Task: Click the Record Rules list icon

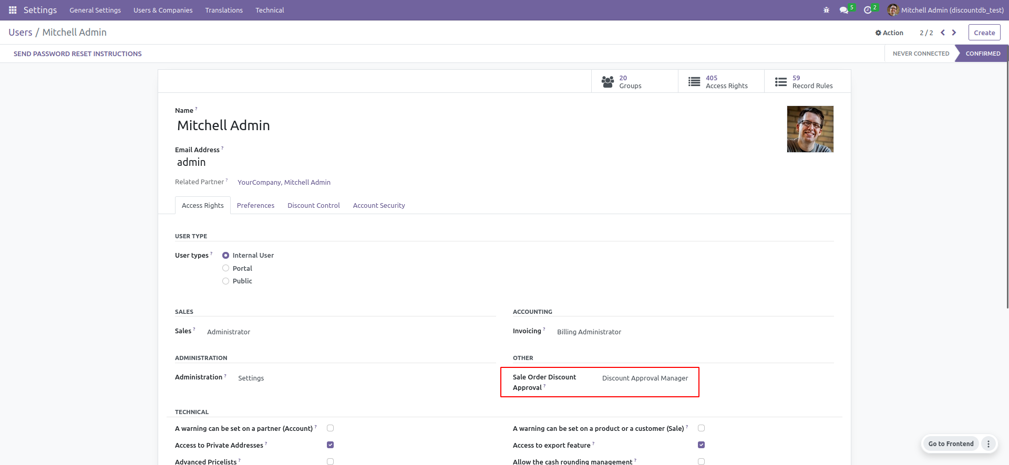Action: pos(781,82)
